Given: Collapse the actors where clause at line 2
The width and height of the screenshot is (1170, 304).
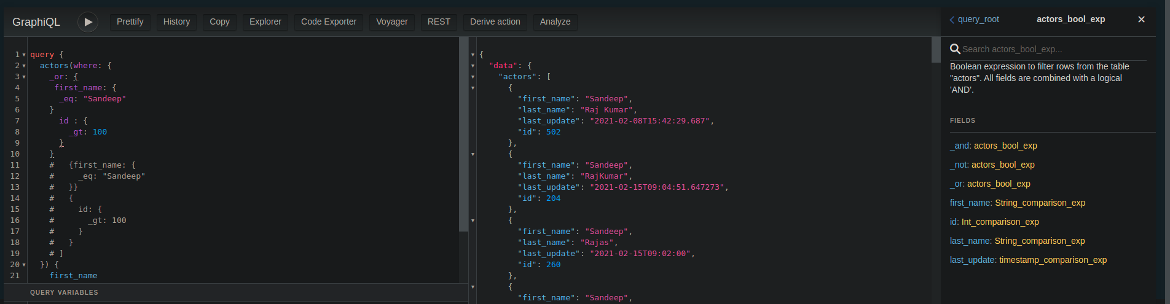Looking at the screenshot, I should 24,66.
